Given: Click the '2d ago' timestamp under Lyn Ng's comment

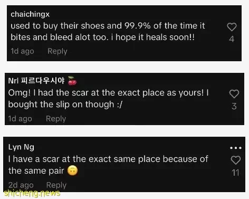Looking at the screenshot, I should 21,185.
